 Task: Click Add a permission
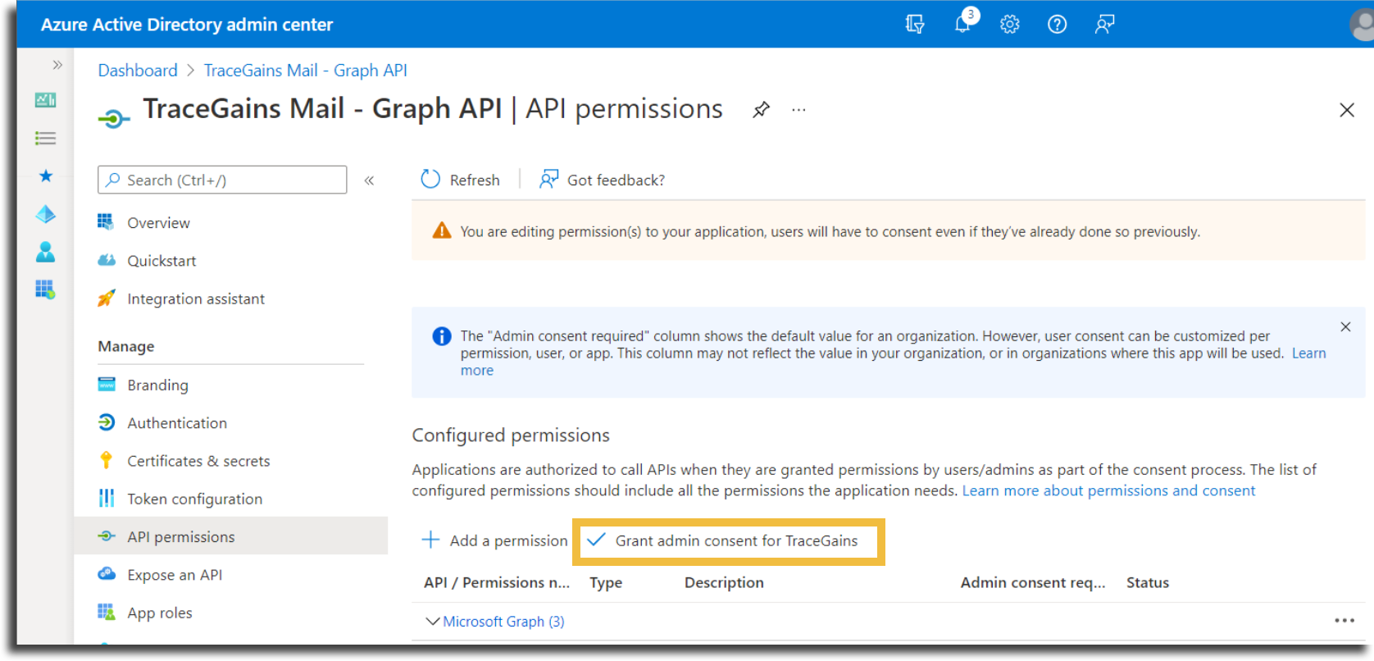494,540
